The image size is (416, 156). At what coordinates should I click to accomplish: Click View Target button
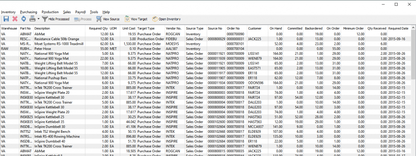click(136, 19)
